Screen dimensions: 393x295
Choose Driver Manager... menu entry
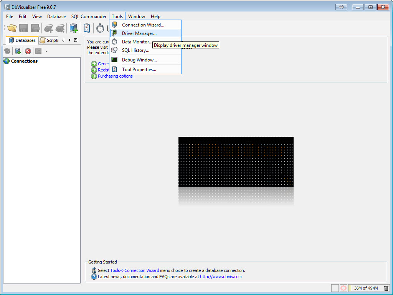click(145, 33)
